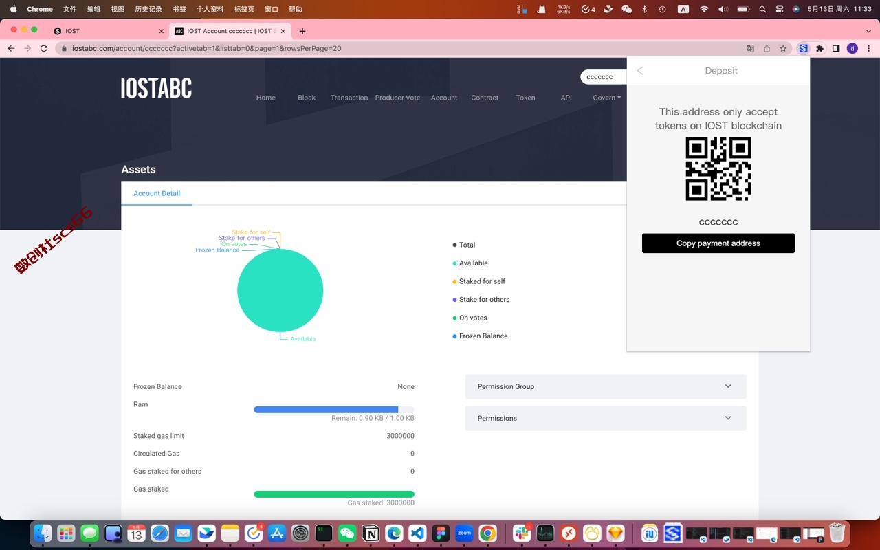The image size is (880, 550).
Task: Open Chrome profile avatar 'd'
Action: pyautogui.click(x=852, y=48)
